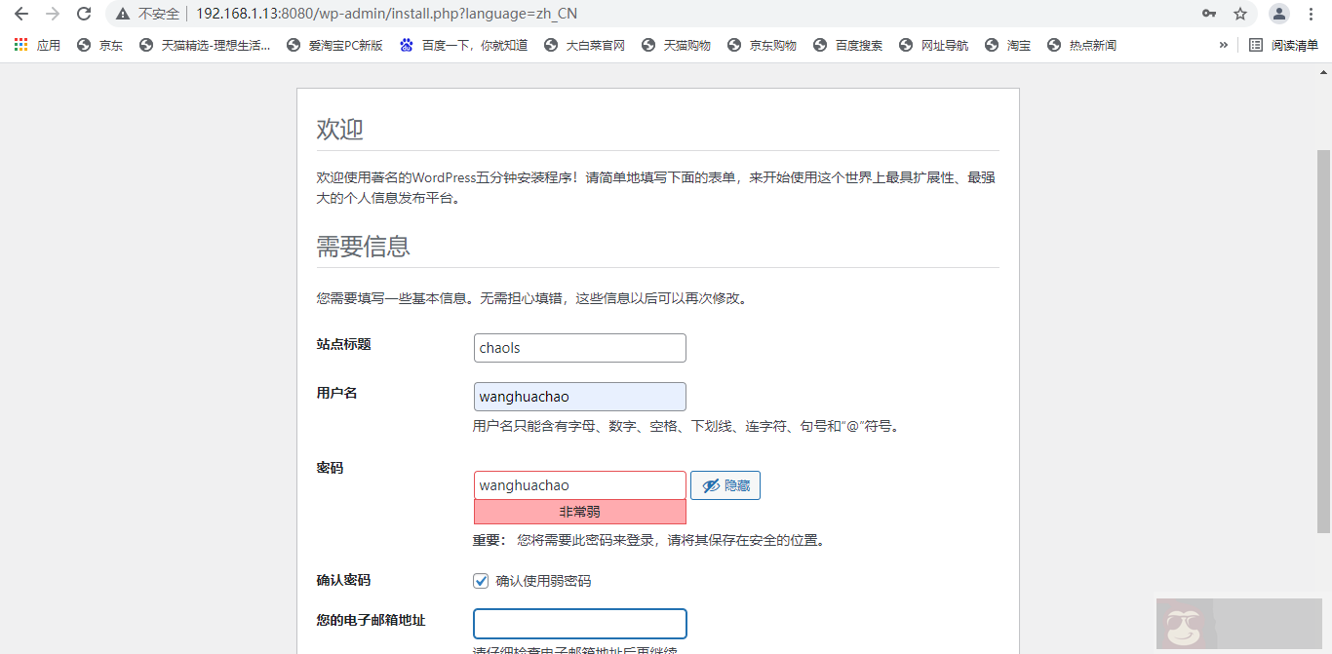Screen dimensions: 1332x654
Task: Open the Chrome profile avatar
Action: click(1278, 14)
